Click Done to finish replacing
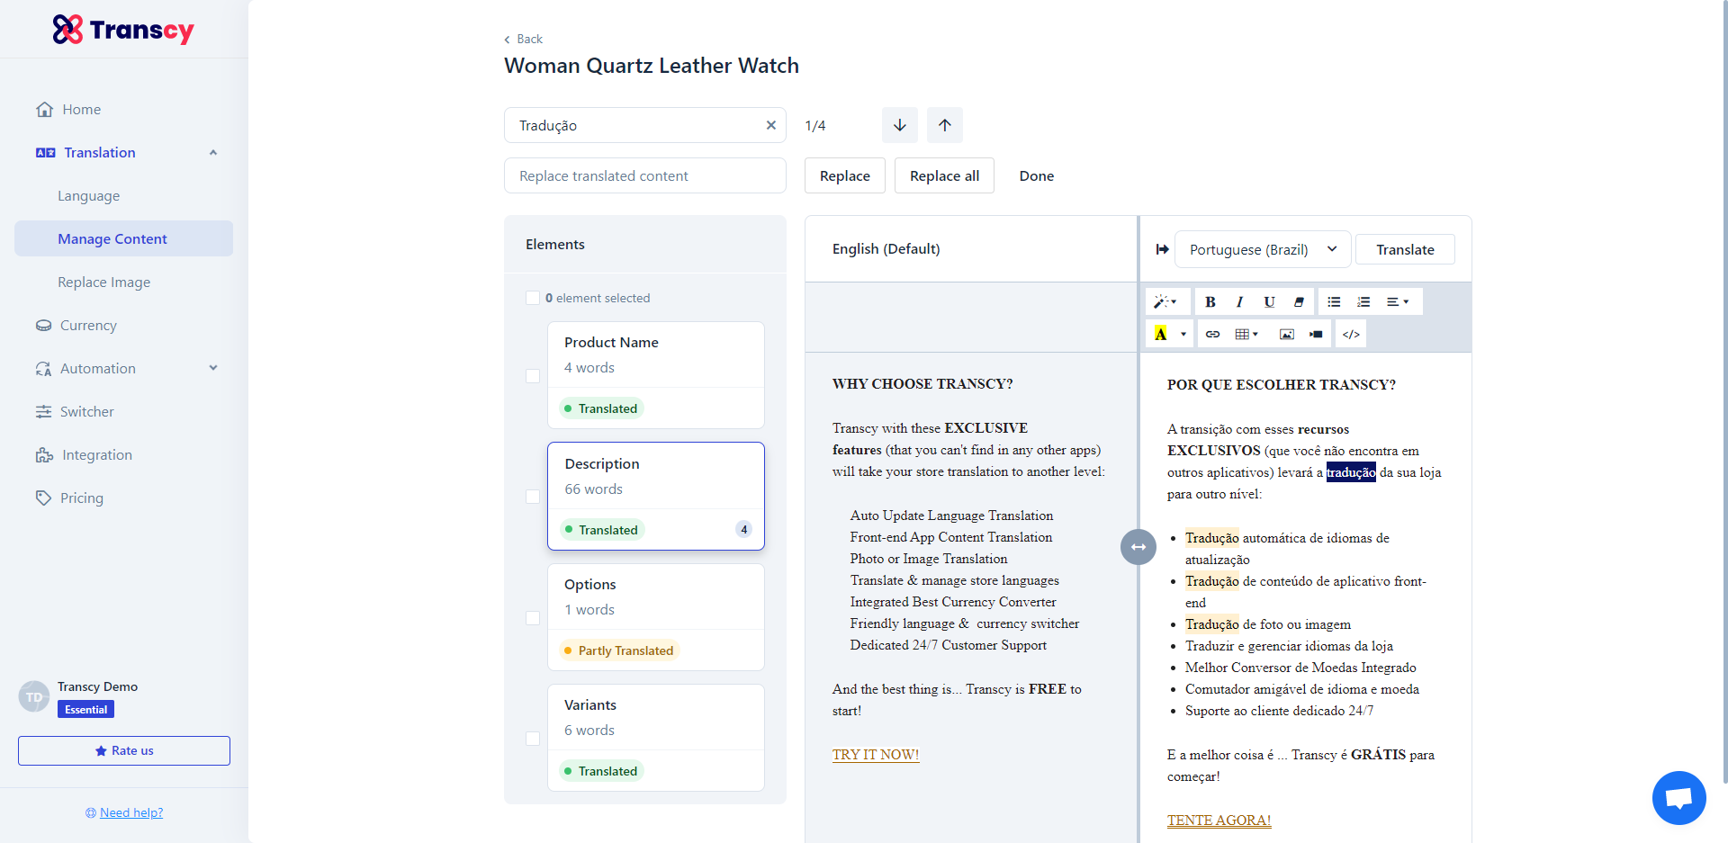This screenshot has width=1728, height=843. [1037, 175]
